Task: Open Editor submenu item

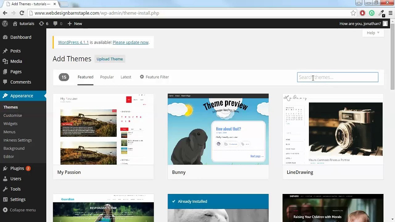Action: pos(9,157)
